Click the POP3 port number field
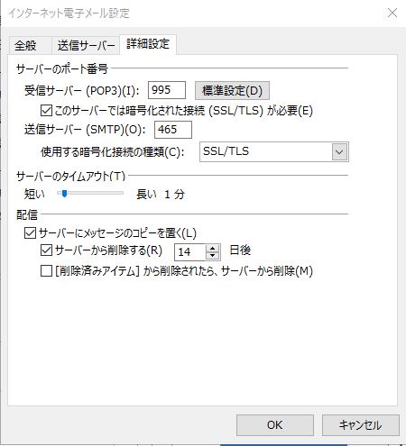Viewport: 406px width, 446px height. coord(167,90)
